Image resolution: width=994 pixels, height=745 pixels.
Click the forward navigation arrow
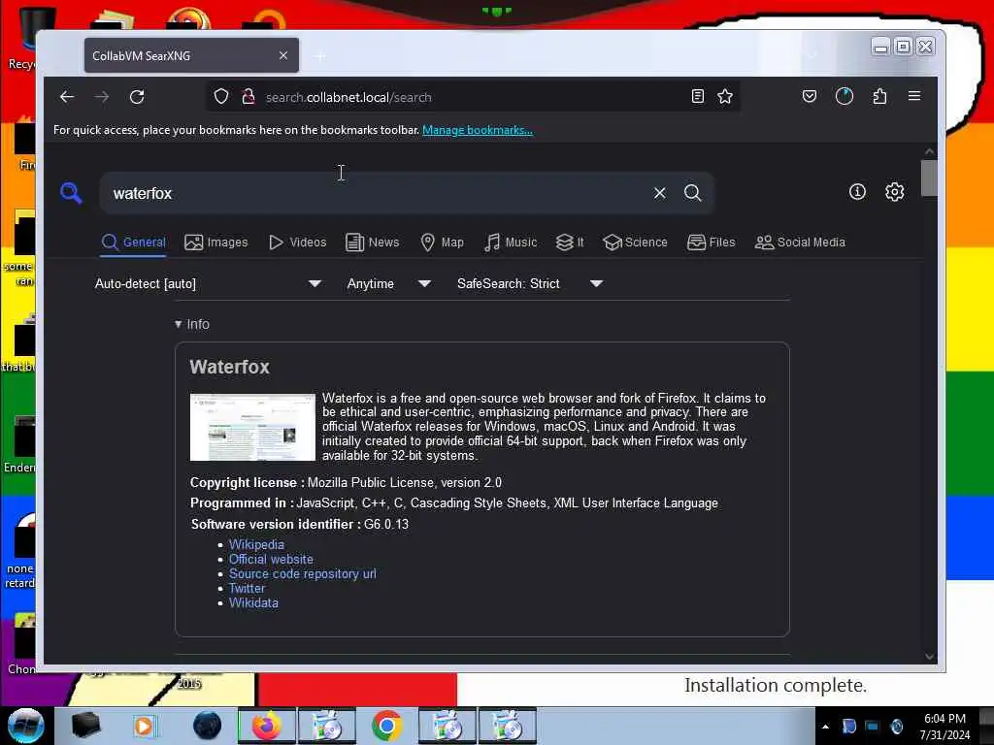tap(101, 97)
